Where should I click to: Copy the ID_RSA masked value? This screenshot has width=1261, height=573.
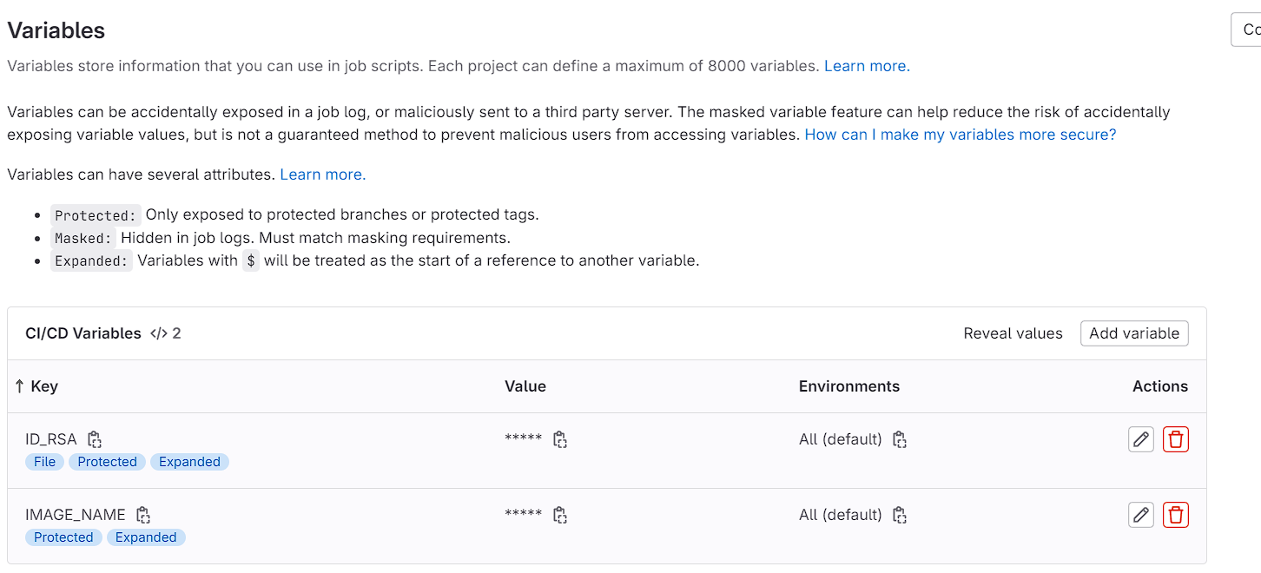point(560,439)
